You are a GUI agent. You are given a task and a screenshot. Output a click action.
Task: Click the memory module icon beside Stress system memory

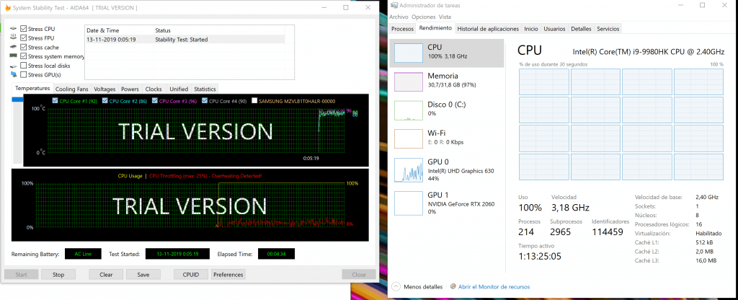[14, 56]
